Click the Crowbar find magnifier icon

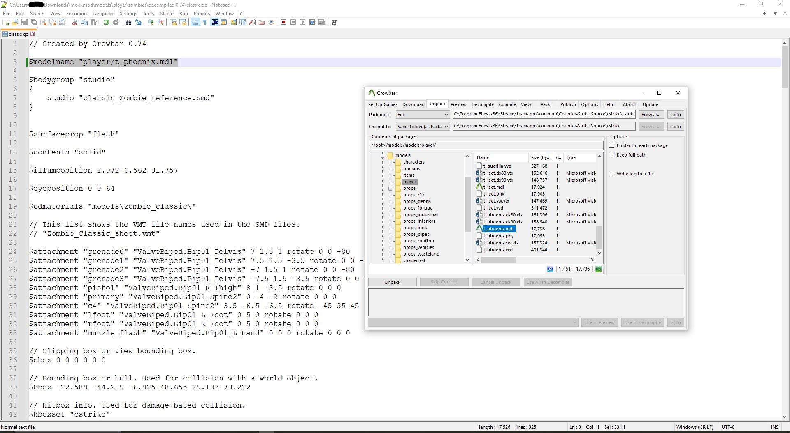pos(550,269)
